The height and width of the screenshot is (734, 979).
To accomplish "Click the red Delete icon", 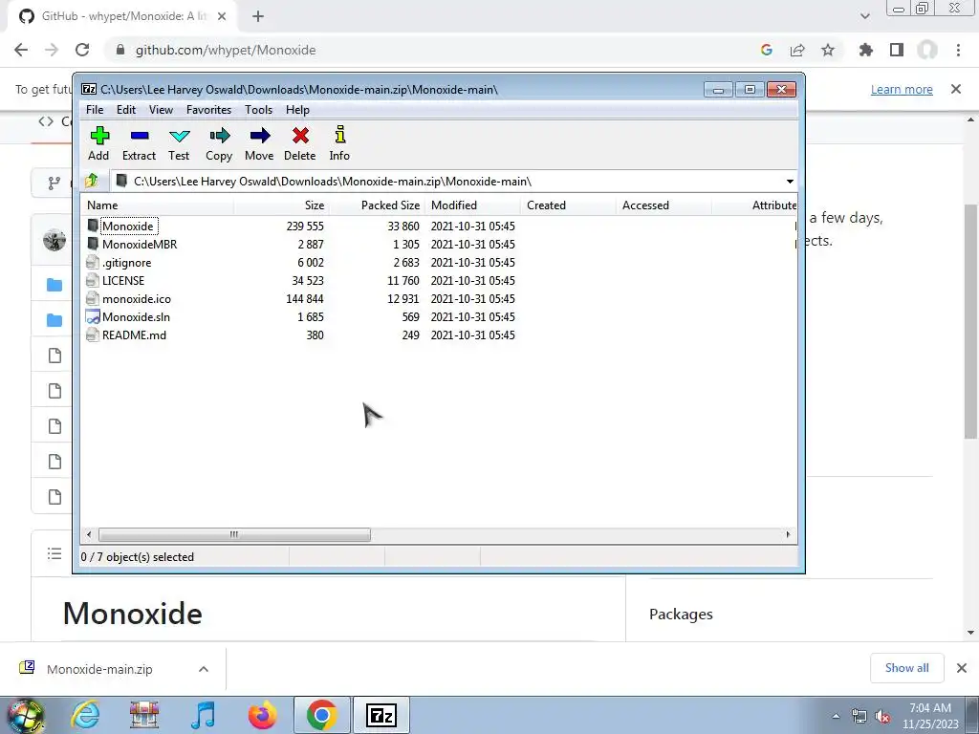I will point(299,144).
